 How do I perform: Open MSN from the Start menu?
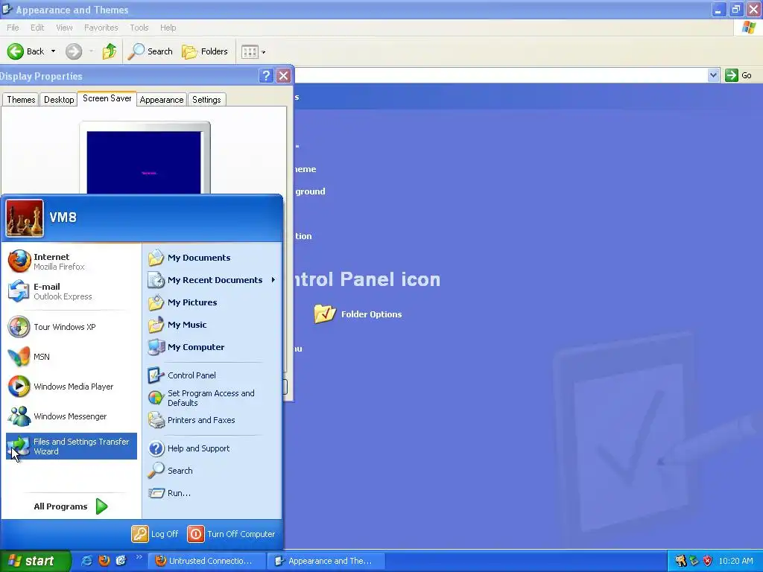coord(71,357)
